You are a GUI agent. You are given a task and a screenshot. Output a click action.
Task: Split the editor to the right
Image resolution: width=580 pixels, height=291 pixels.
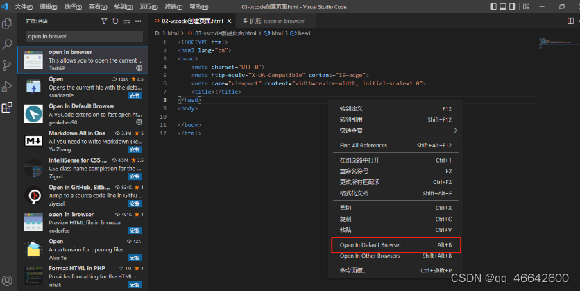coord(571,21)
